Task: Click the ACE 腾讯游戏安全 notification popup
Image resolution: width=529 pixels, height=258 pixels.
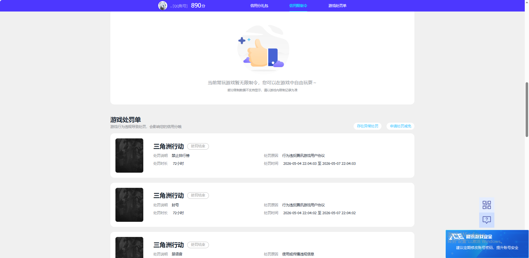Action: [487, 244]
